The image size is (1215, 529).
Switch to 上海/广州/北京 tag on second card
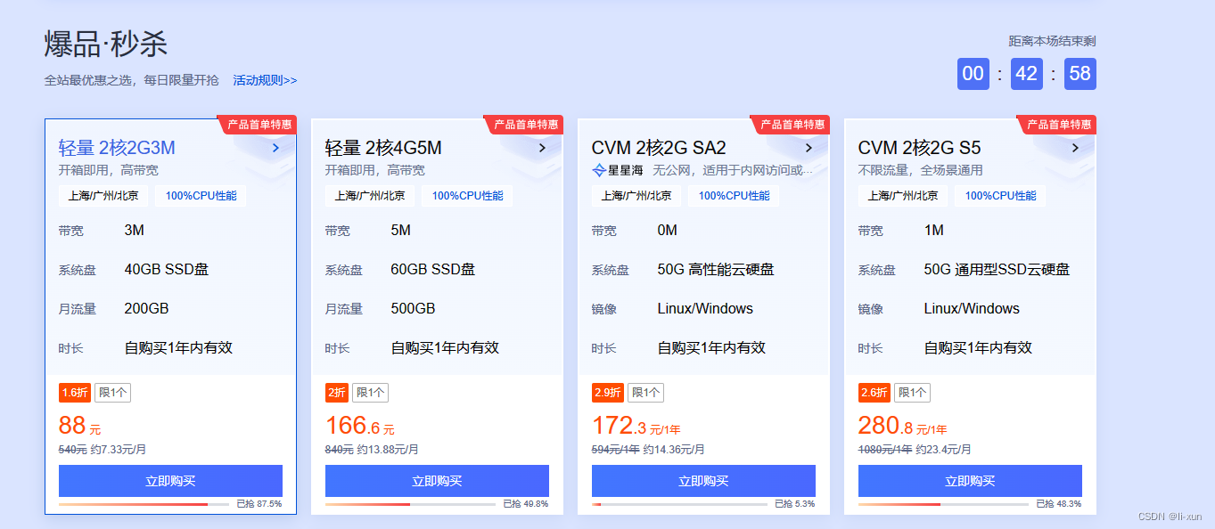[x=369, y=195]
